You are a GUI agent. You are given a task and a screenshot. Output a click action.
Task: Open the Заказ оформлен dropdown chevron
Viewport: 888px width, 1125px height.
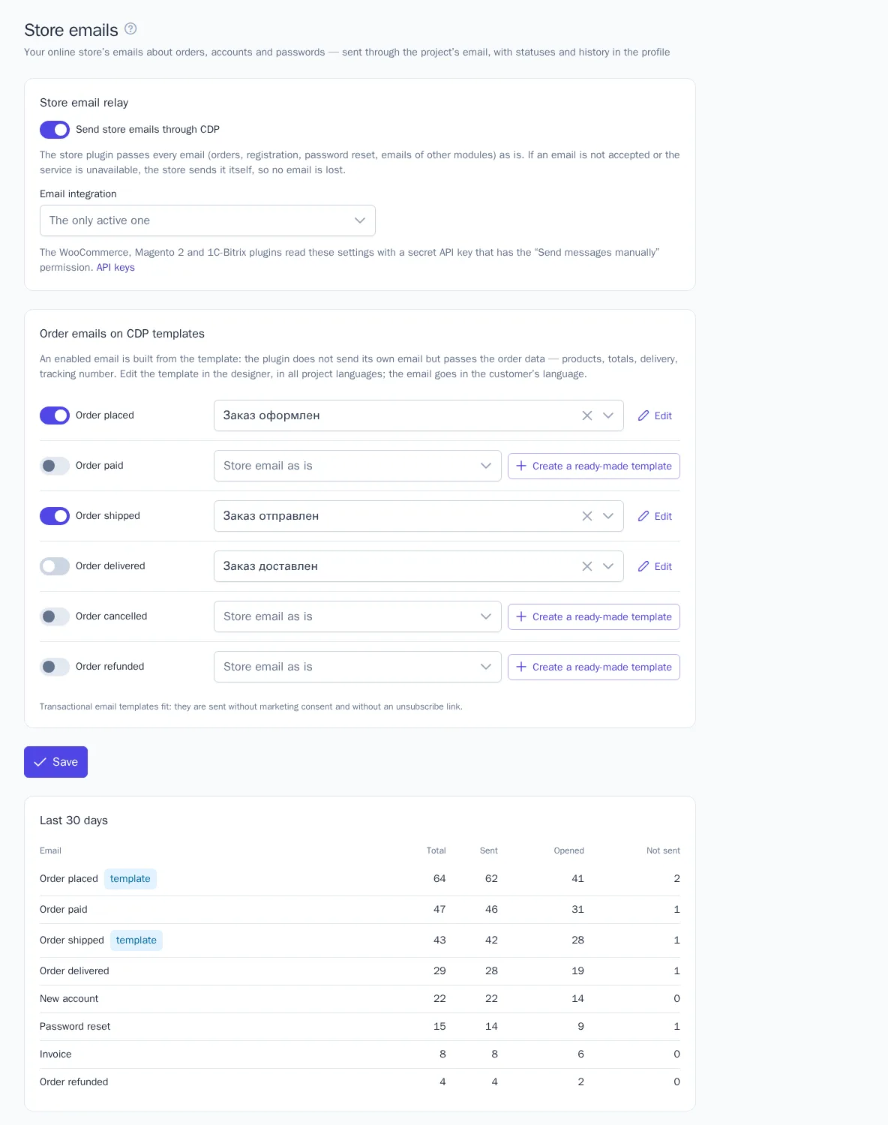[608, 415]
